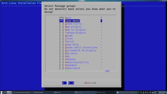This screenshot has height=94, width=167.
Task: Enable the xfce4 package group checkbox
Action: point(61,39)
